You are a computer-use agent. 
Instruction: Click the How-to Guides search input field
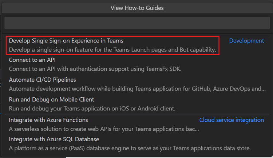pos(137,23)
